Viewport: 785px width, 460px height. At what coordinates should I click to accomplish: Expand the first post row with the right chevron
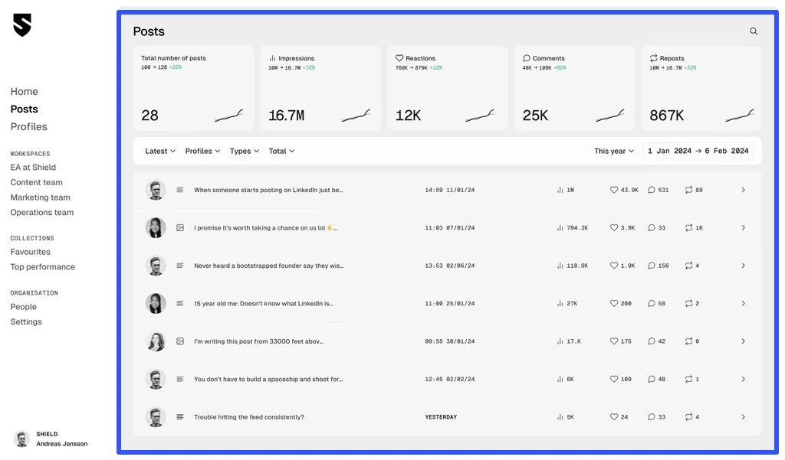click(x=742, y=189)
